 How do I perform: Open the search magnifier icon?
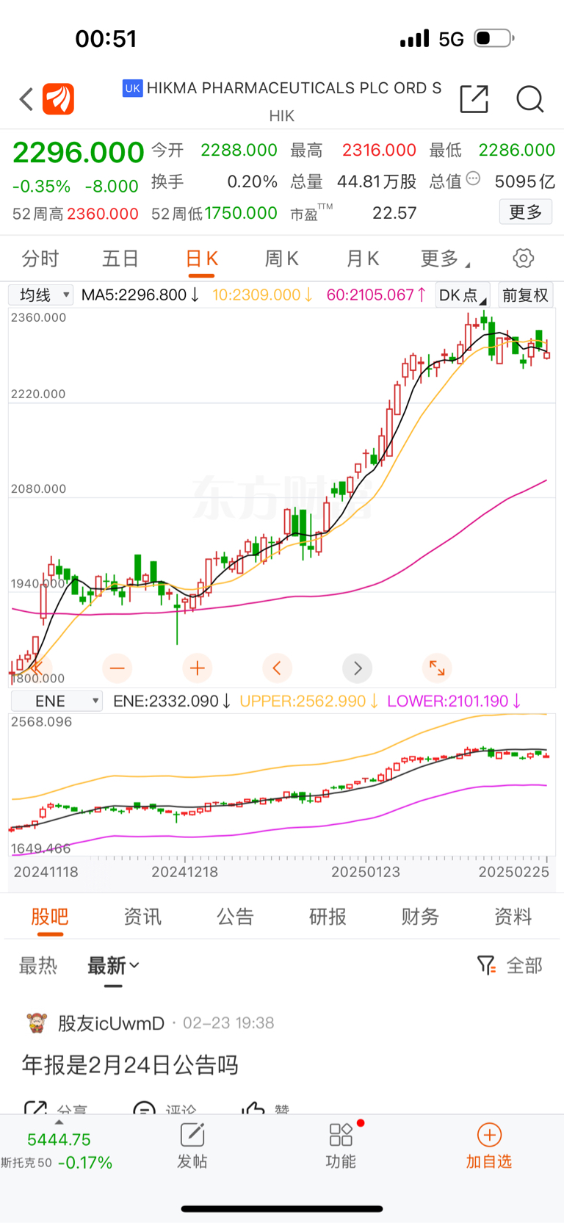tap(529, 98)
